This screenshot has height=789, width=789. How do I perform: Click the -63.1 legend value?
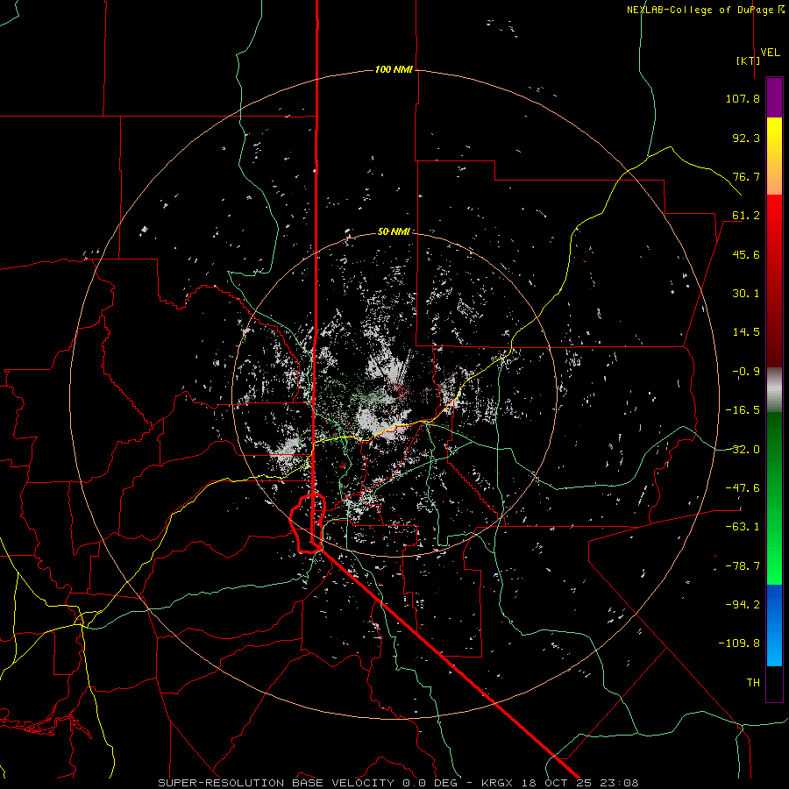pos(743,527)
